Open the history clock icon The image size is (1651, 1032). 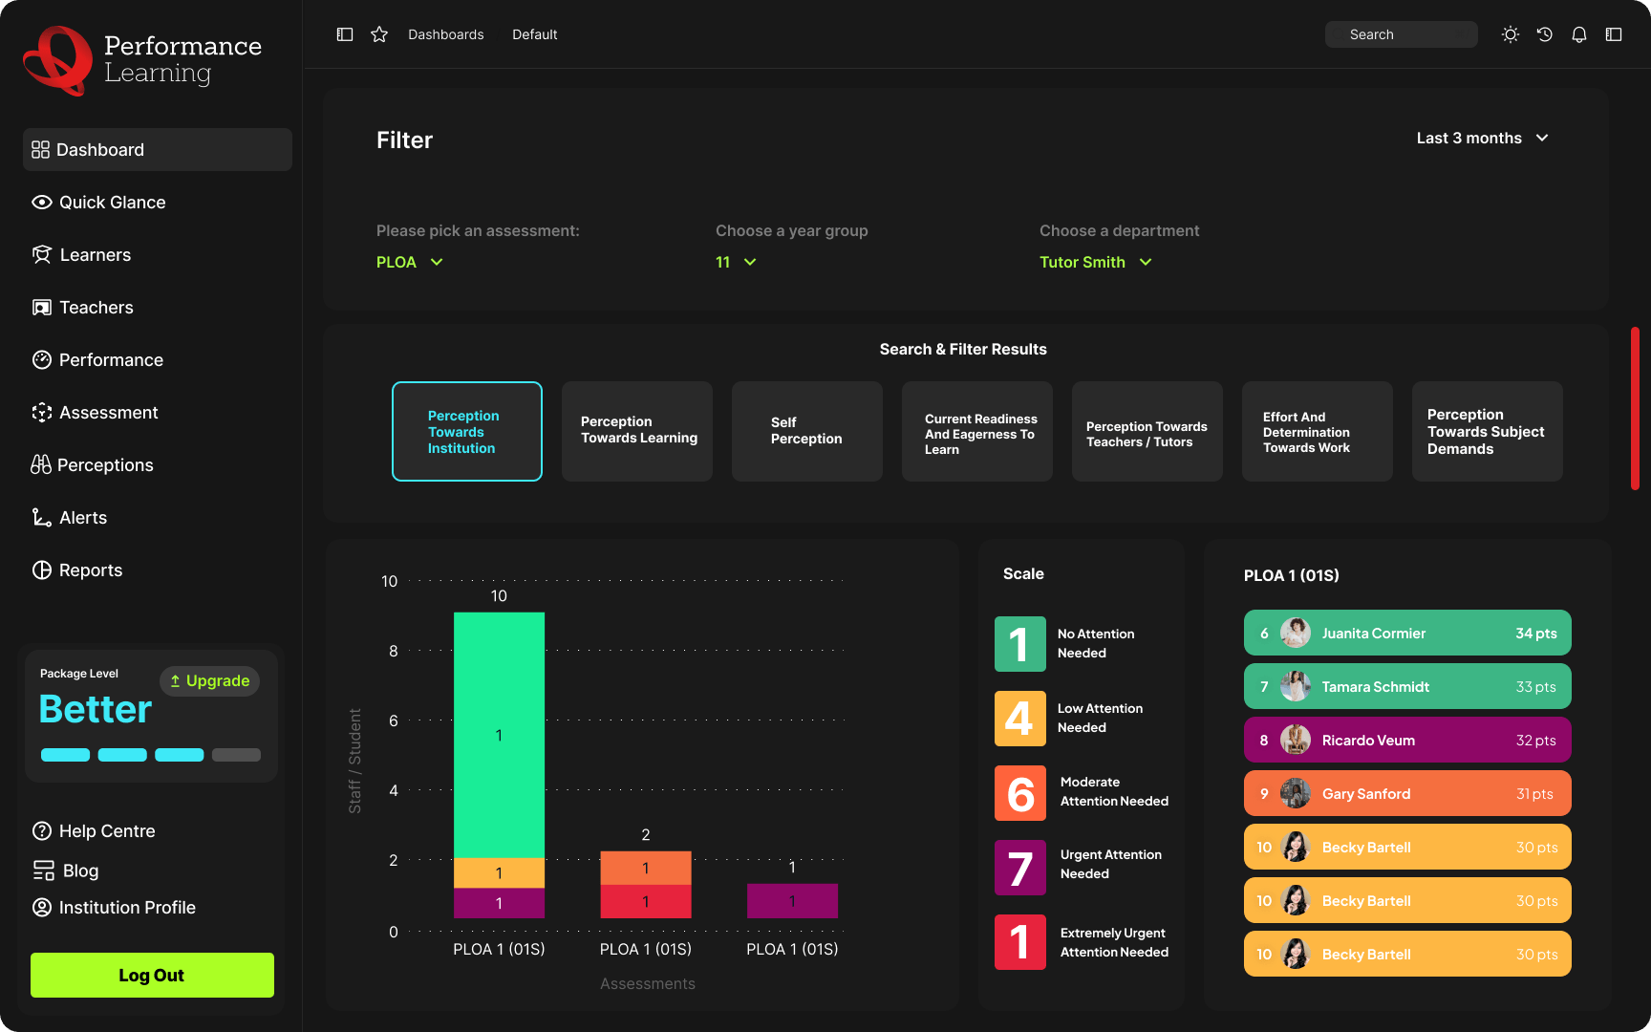[1545, 34]
